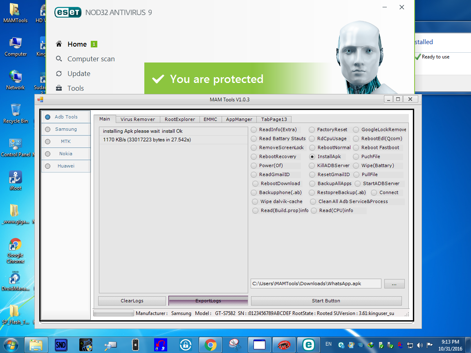Open the SP_Flash_T folder on desktop
This screenshot has height=353, width=471.
click(x=15, y=315)
